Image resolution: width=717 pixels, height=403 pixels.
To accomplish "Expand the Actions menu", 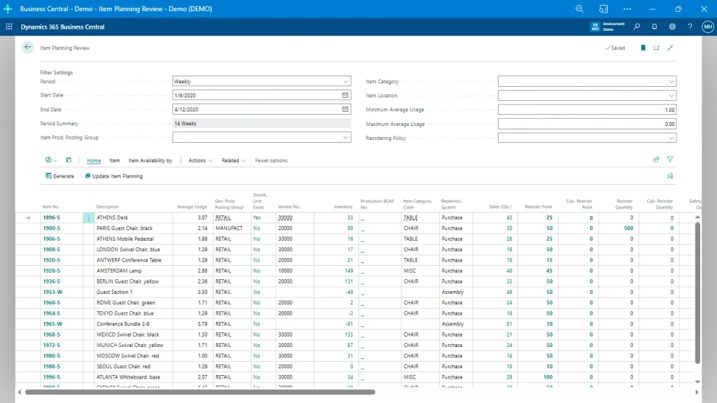I will pyautogui.click(x=199, y=160).
